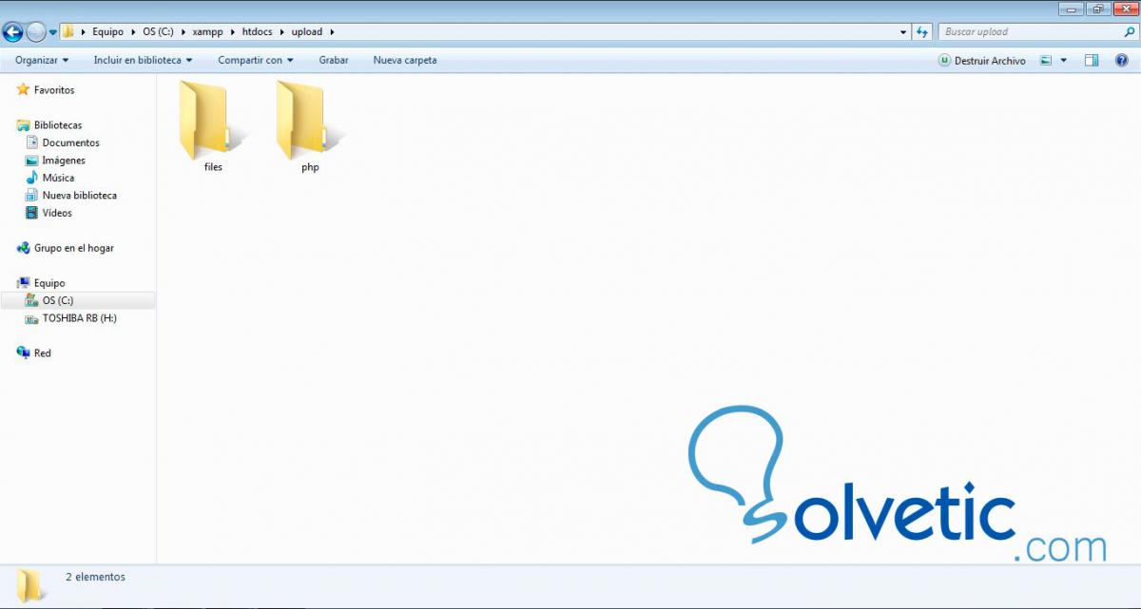The height and width of the screenshot is (609, 1141).
Task: Click the 2 elementos status text
Action: (95, 577)
